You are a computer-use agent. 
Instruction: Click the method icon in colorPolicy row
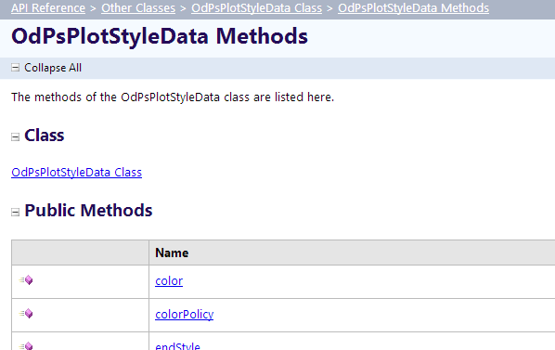[26, 314]
